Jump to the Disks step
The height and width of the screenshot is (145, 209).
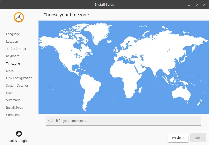pyautogui.click(x=10, y=71)
